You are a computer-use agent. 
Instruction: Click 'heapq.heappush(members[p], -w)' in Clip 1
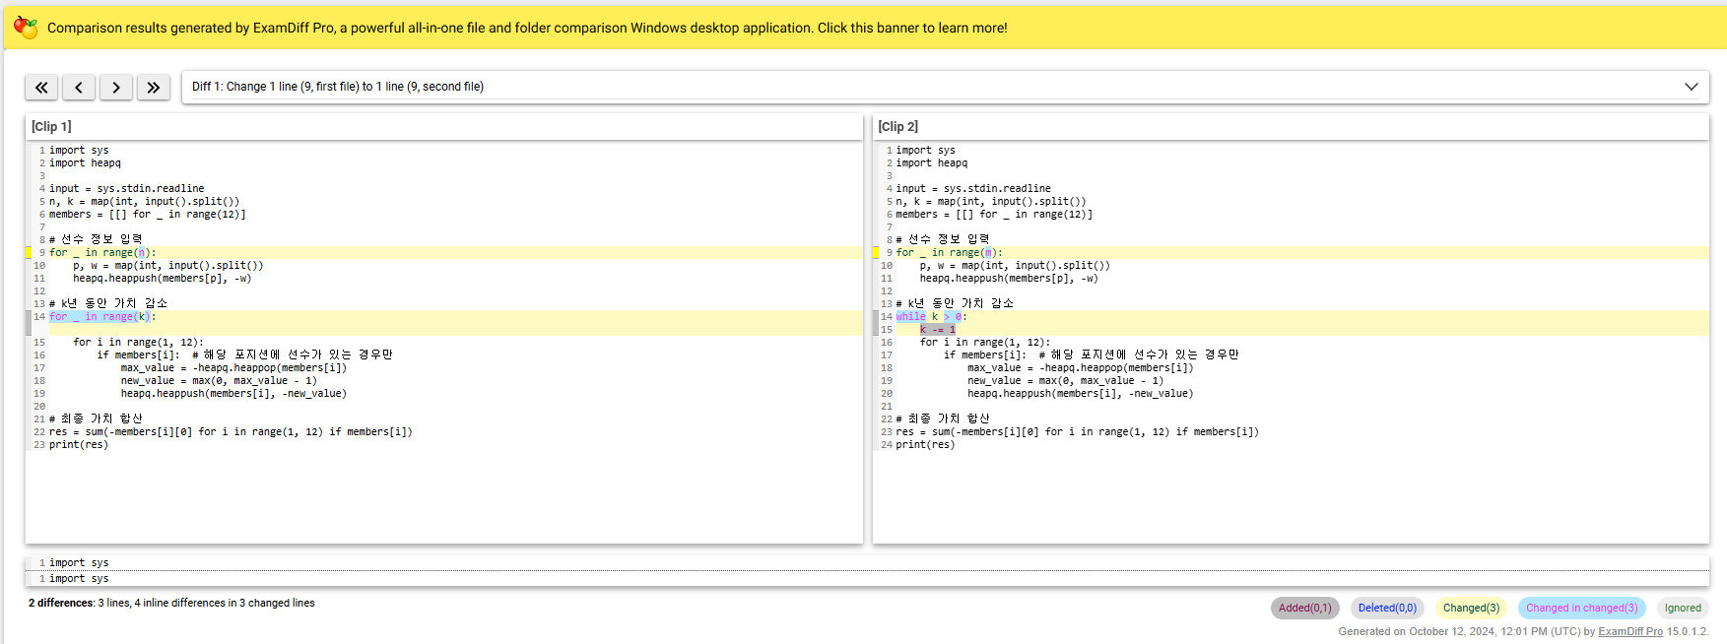coord(162,279)
